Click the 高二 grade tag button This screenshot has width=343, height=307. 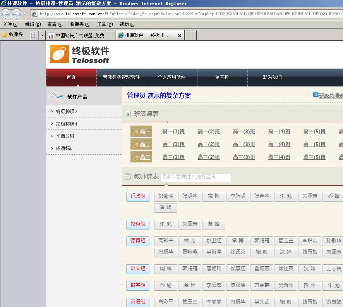pos(141,144)
